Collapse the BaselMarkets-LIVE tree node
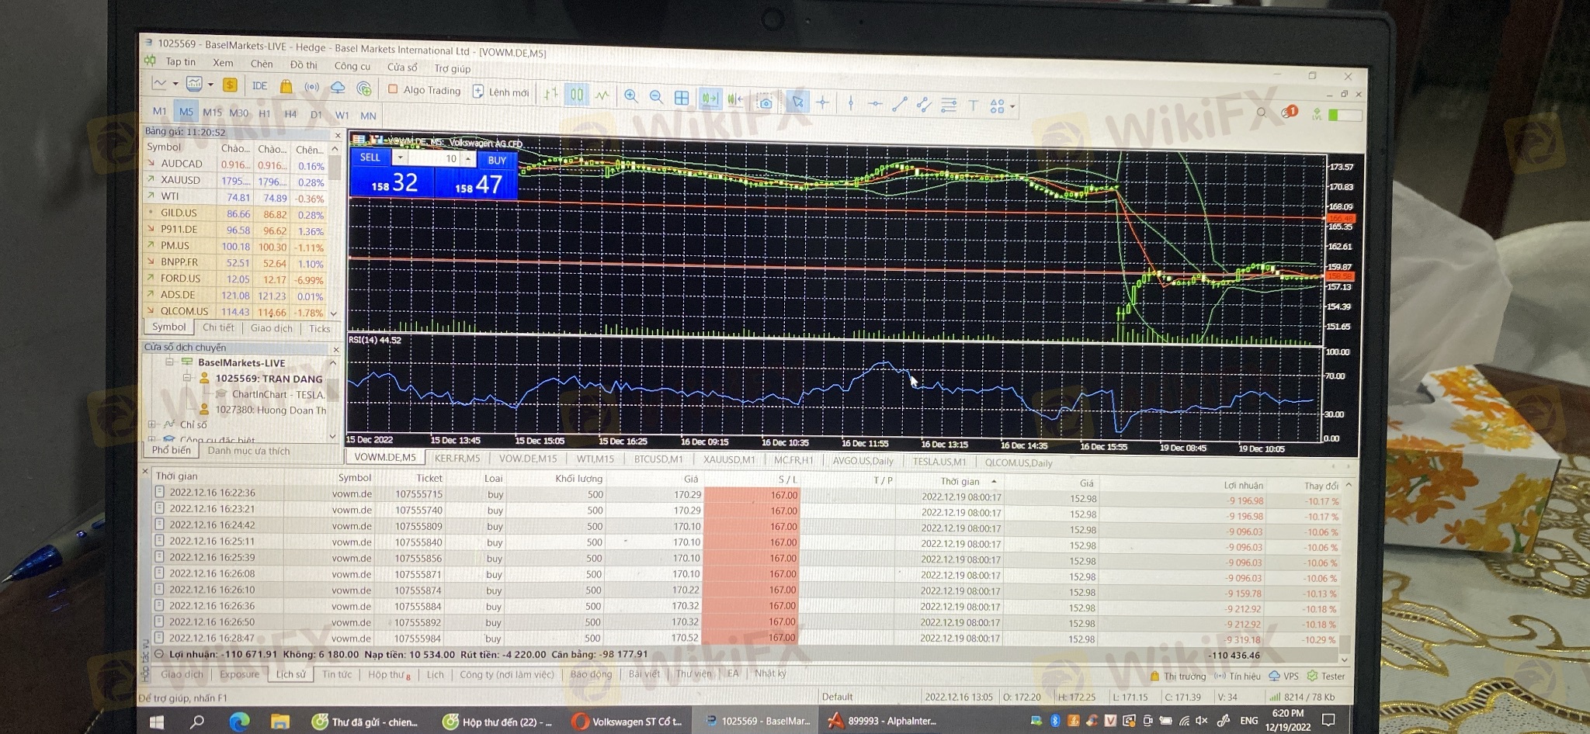This screenshot has width=1590, height=734. [x=169, y=362]
